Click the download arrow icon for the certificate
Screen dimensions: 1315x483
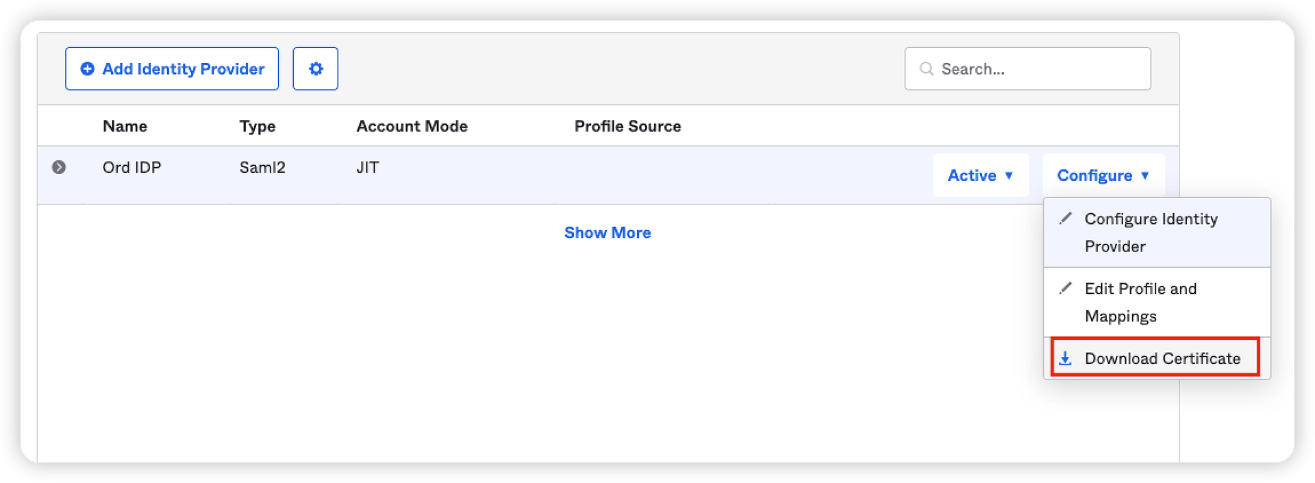coord(1065,358)
